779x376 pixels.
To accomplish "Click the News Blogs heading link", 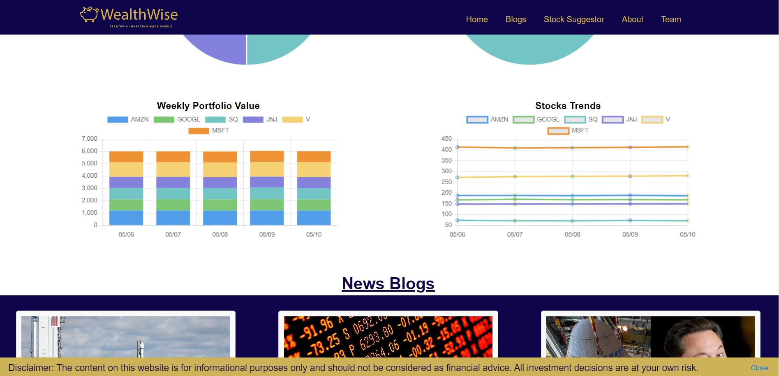I will click(388, 283).
